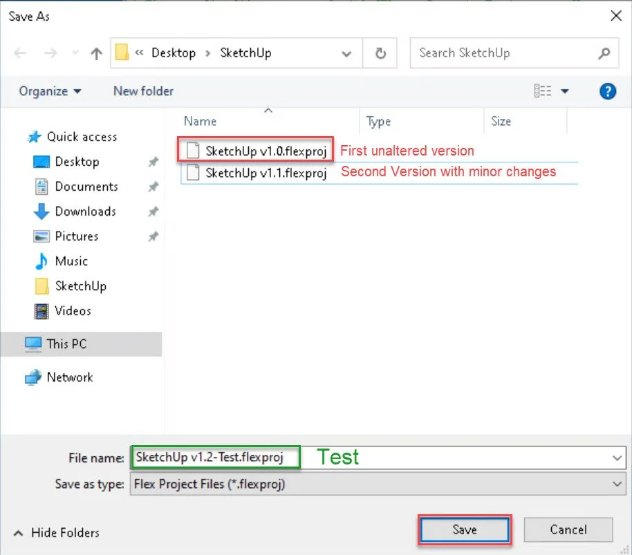Open the Organize dropdown menu
Viewport: 632px width, 555px height.
click(49, 91)
